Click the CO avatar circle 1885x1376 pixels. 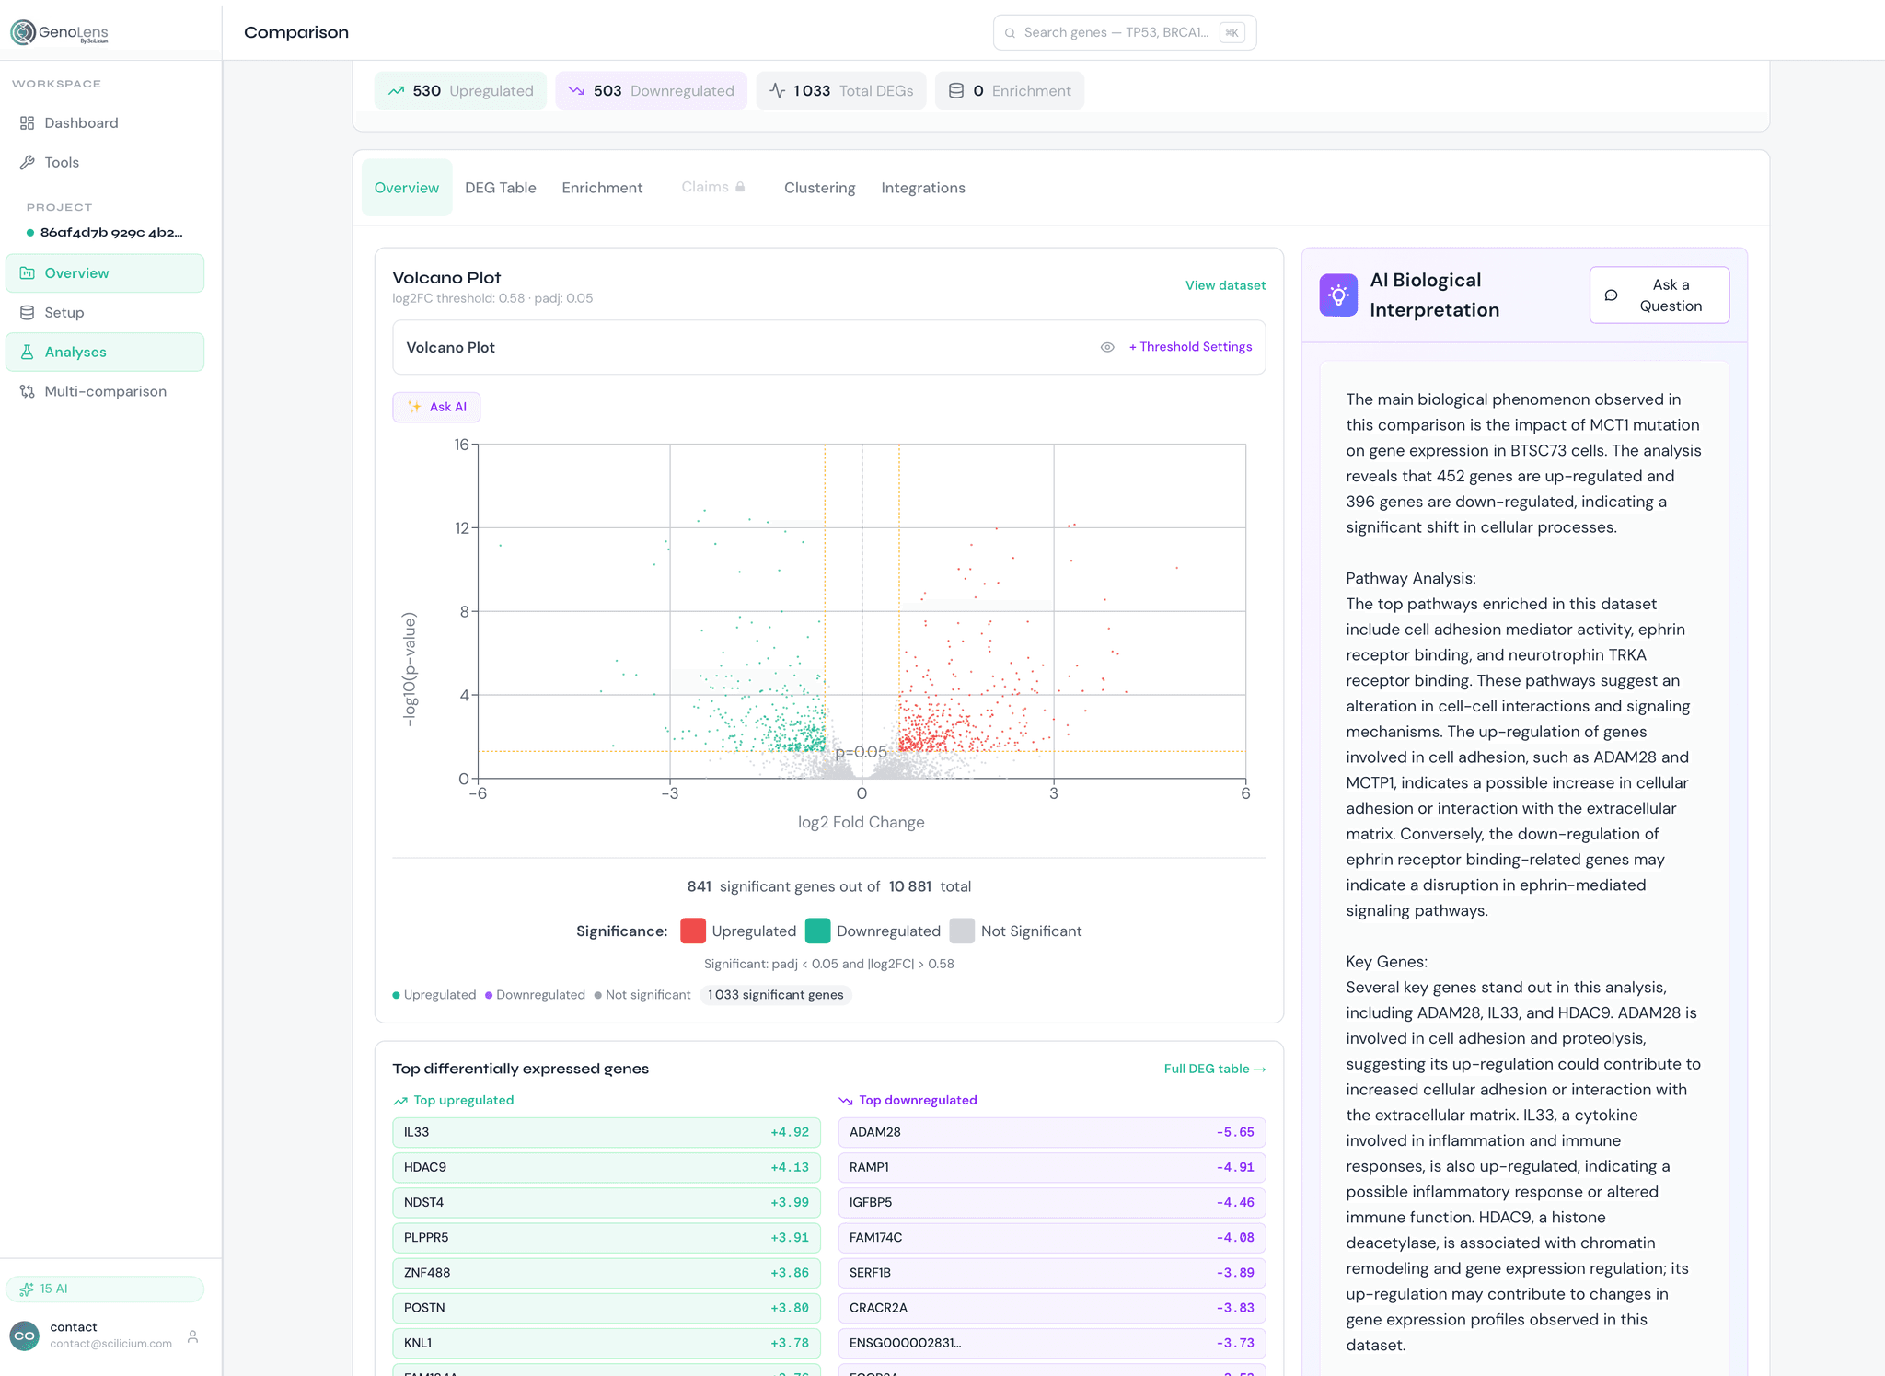click(25, 1336)
